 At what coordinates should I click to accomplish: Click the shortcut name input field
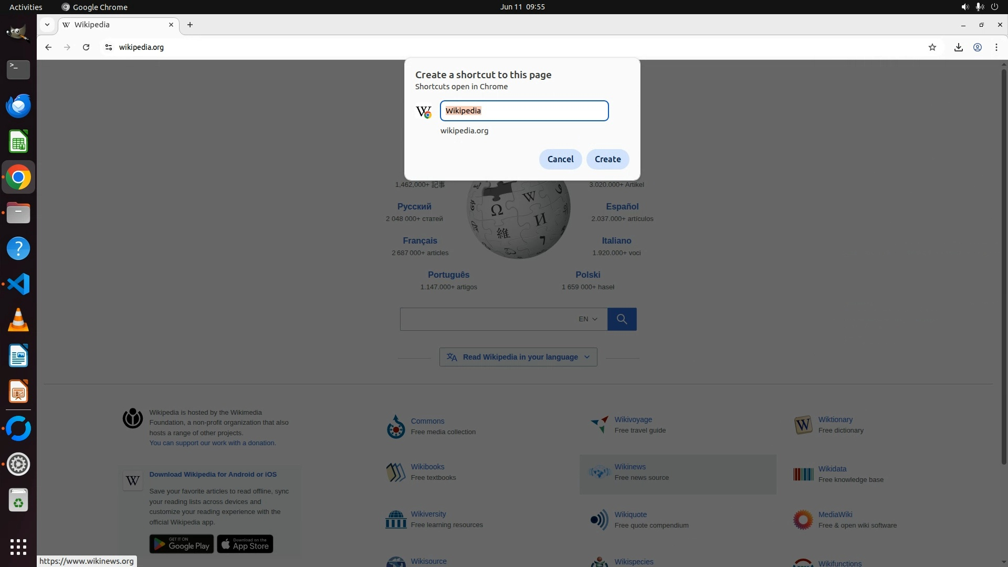coord(524,111)
